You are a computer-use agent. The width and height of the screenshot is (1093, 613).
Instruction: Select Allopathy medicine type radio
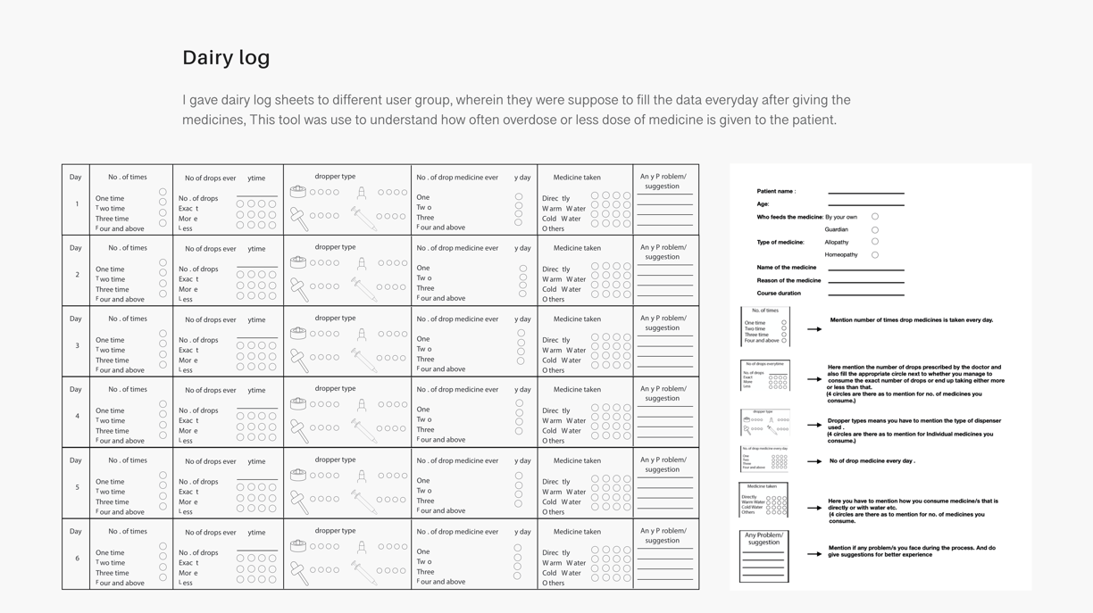pos(875,242)
